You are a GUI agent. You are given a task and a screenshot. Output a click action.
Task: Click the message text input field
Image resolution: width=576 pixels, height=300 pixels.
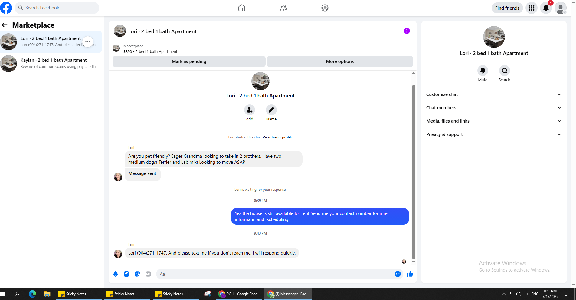click(275, 274)
